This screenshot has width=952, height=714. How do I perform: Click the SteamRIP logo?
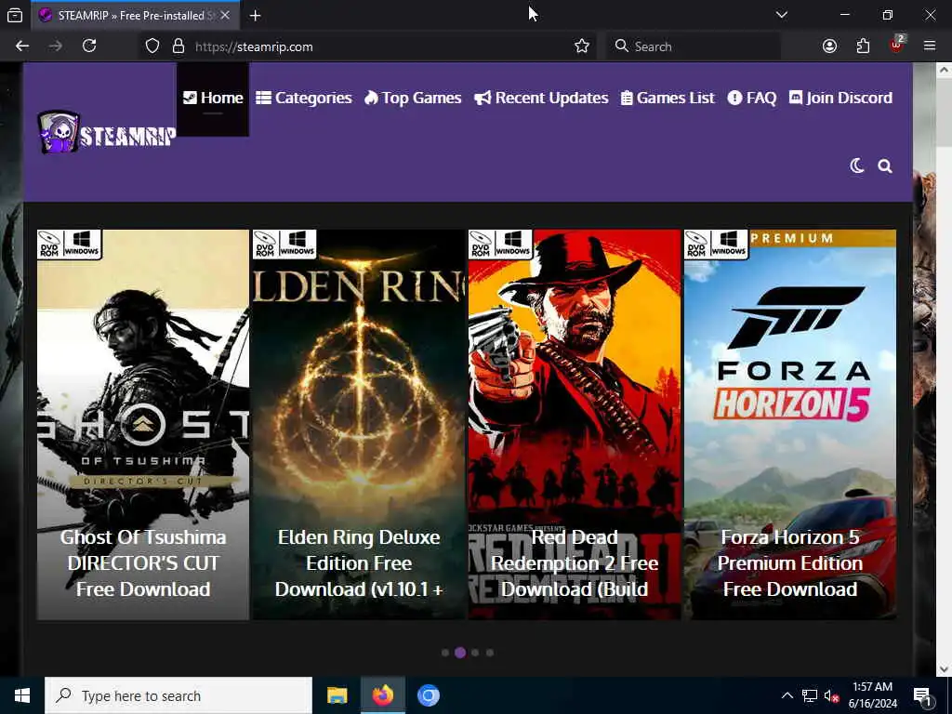107,132
